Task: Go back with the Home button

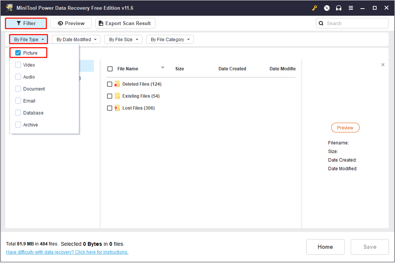Action: click(x=325, y=247)
